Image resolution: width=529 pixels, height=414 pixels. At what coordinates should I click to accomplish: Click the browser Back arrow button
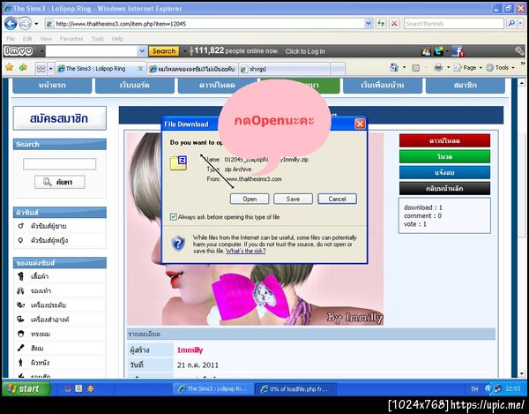point(11,24)
